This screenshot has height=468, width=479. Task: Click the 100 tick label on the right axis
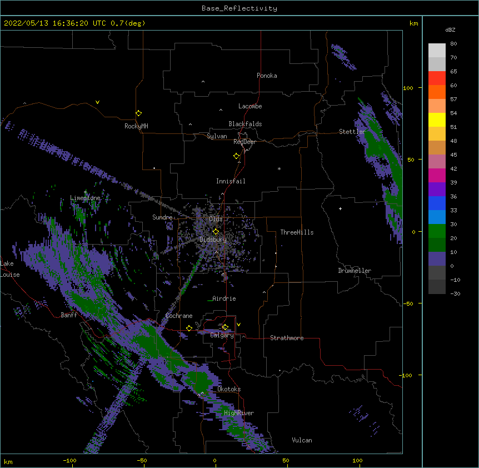pyautogui.click(x=408, y=88)
